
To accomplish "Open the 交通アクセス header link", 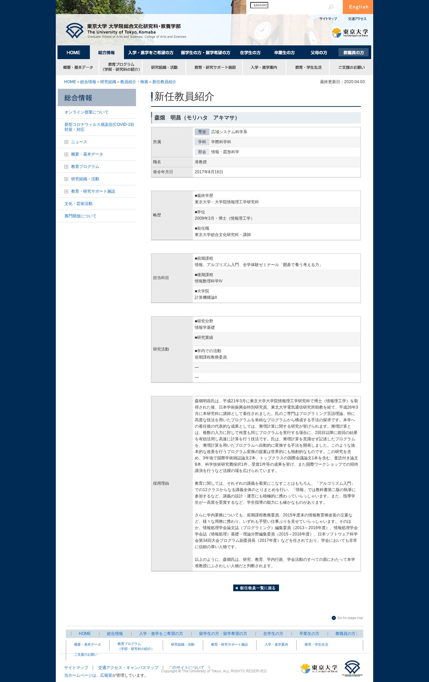I will (357, 19).
